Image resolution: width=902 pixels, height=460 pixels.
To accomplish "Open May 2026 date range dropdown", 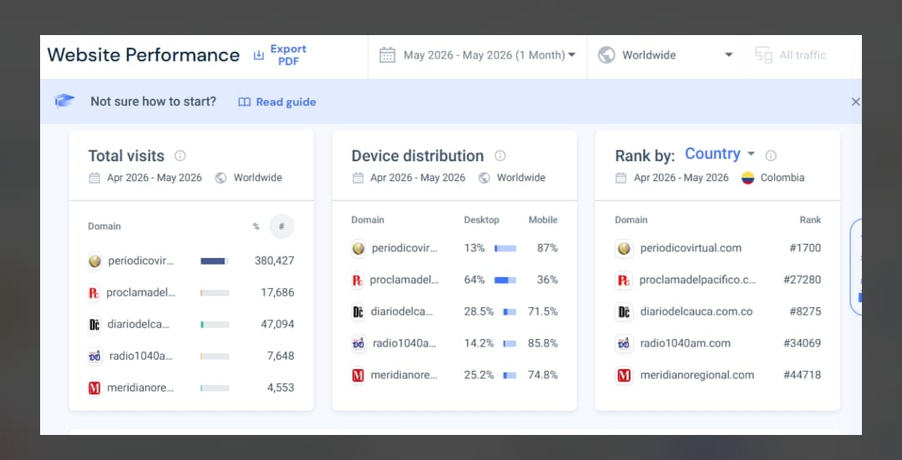I will [478, 55].
